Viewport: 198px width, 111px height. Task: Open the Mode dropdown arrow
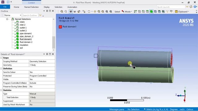pos(131,12)
